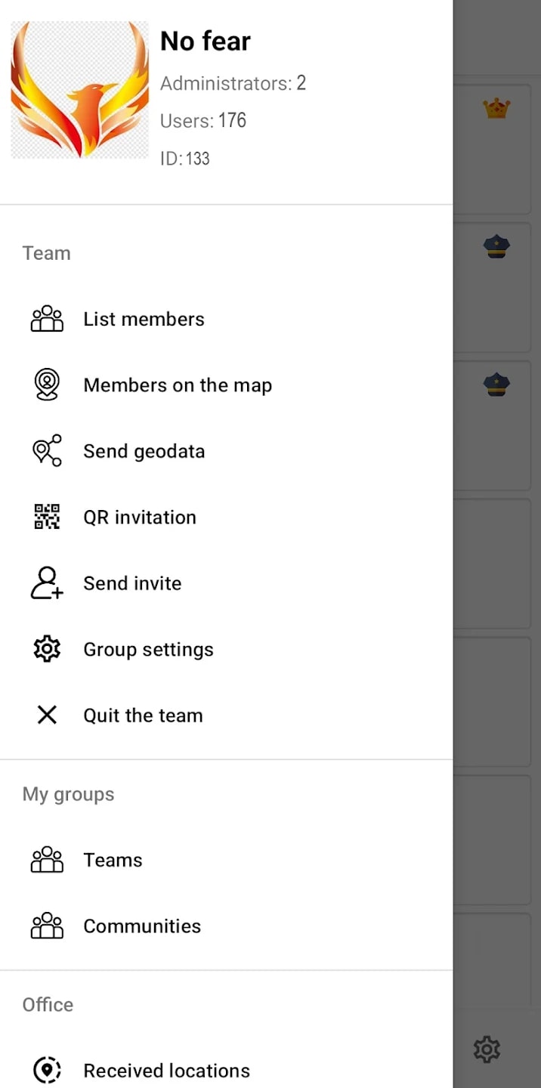Tap the dimmed settings gear at bottom right
The height and width of the screenshot is (1088, 541).
[x=487, y=1049]
